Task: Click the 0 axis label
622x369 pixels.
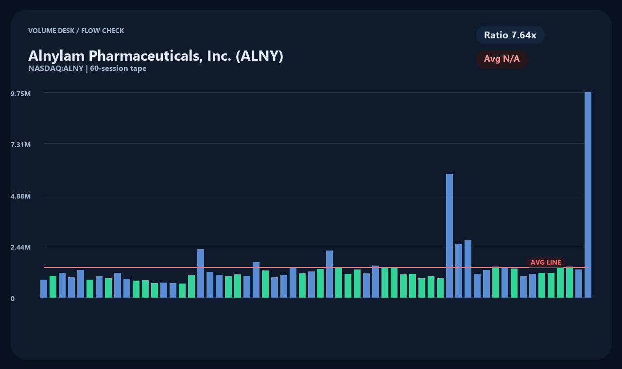Action: [13, 299]
